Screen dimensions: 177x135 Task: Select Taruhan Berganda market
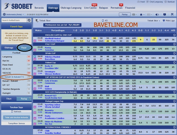pos(16,89)
